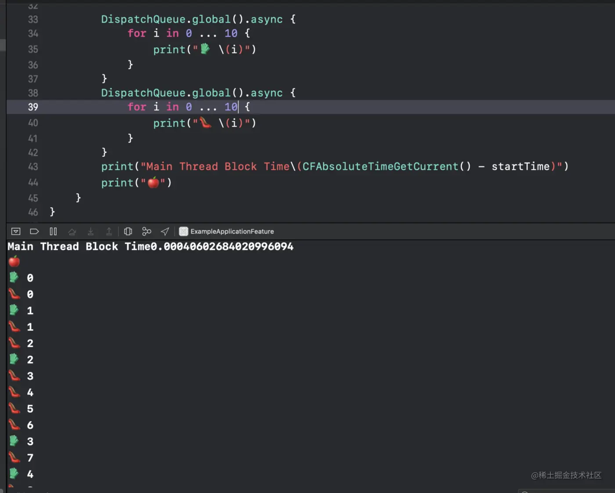Pause program execution button

pos(53,231)
